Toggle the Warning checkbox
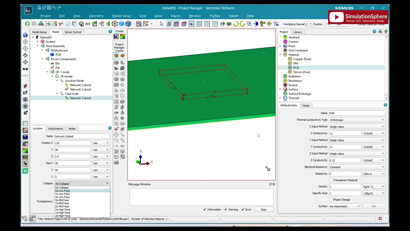The image size is (410, 231). click(225, 210)
